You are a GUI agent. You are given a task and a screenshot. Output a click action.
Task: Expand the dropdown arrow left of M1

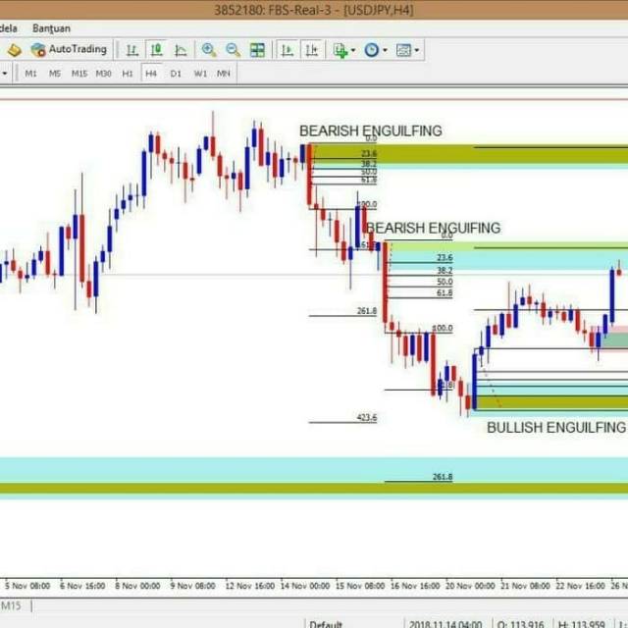point(5,74)
